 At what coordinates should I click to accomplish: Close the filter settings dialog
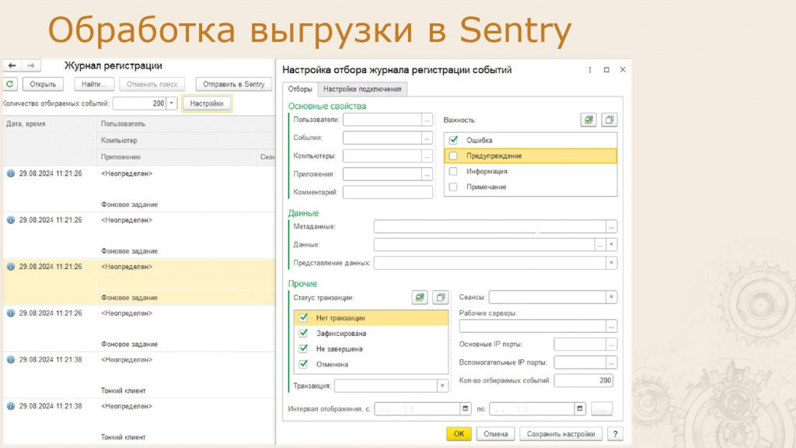[x=623, y=69]
